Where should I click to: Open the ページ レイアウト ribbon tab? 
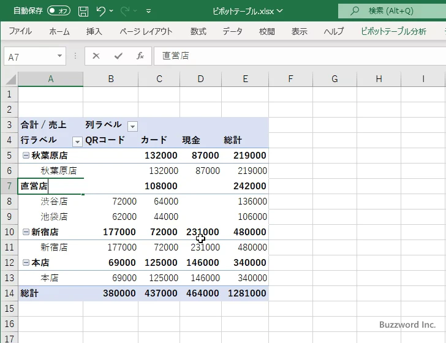point(146,31)
